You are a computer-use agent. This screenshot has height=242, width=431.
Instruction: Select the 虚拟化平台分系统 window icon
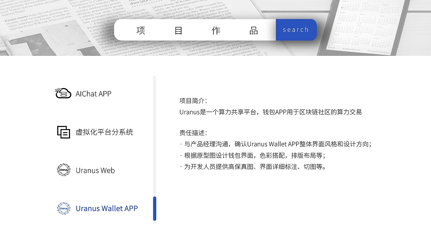coord(63,132)
